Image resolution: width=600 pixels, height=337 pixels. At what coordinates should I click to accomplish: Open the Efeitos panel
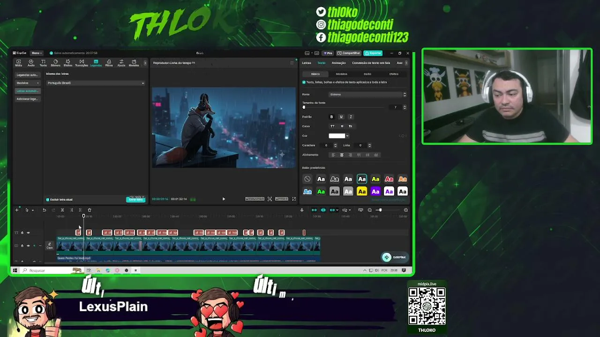[x=68, y=63]
